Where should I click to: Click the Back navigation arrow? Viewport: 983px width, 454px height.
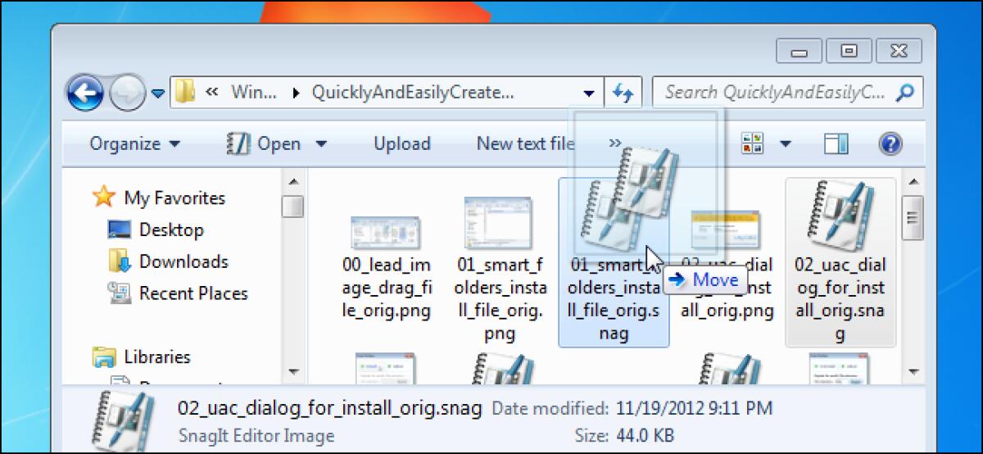84,92
